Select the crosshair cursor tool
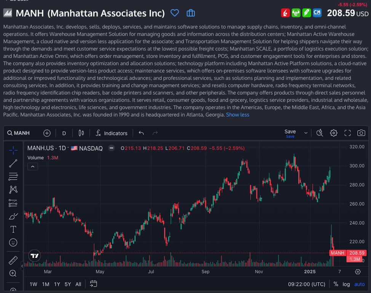 tap(13, 150)
